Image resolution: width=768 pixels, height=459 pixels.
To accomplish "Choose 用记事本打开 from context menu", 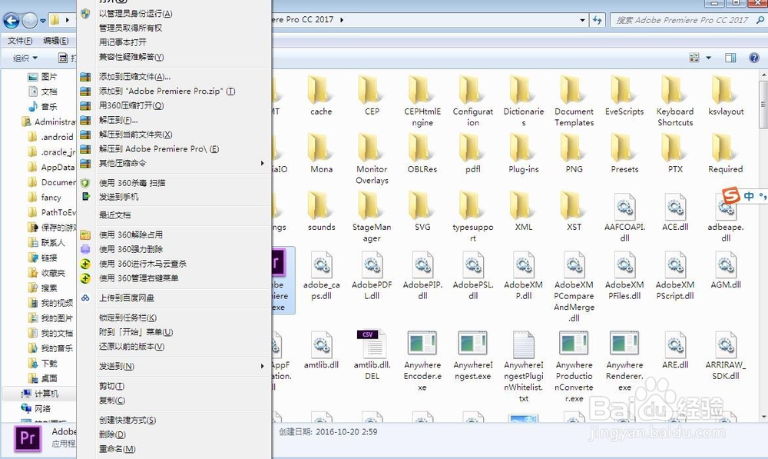I will point(174,42).
